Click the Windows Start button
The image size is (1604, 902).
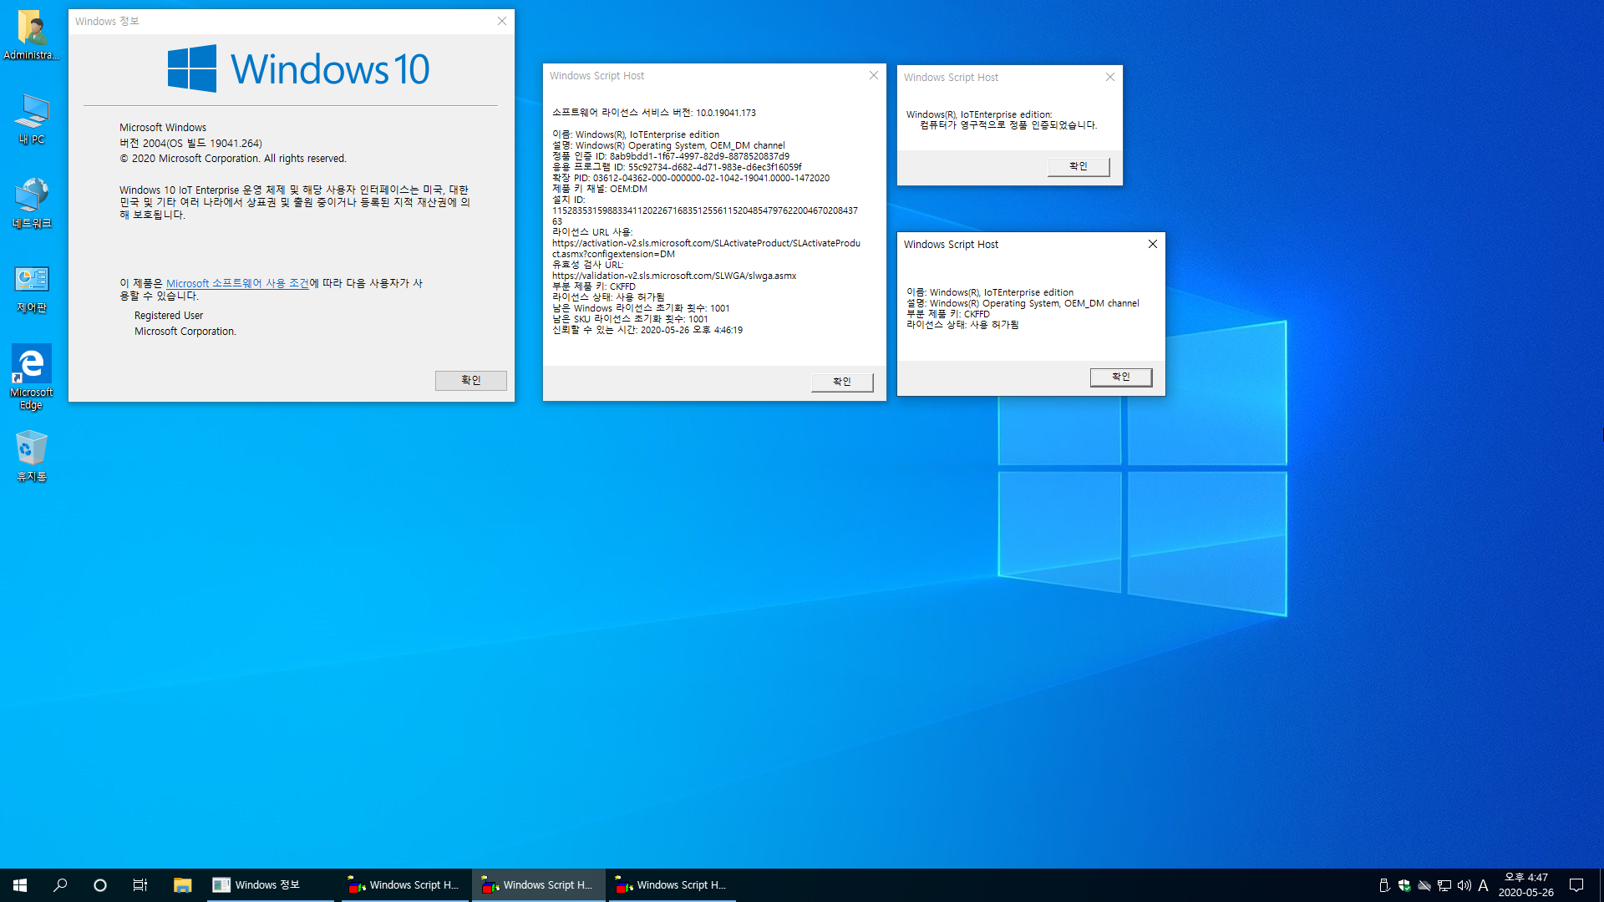click(x=20, y=885)
